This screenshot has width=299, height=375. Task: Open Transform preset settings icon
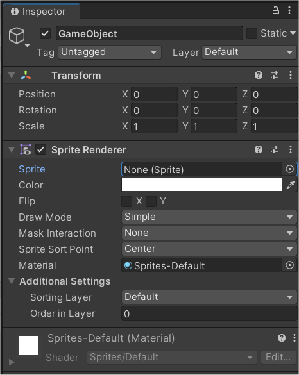coord(275,76)
